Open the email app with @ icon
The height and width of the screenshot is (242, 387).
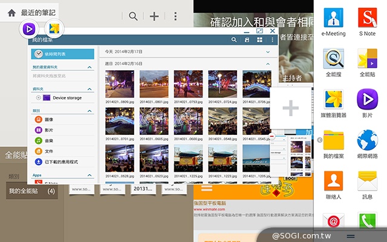point(333,220)
